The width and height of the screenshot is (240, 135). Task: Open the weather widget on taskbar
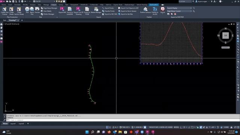pos(7,132)
